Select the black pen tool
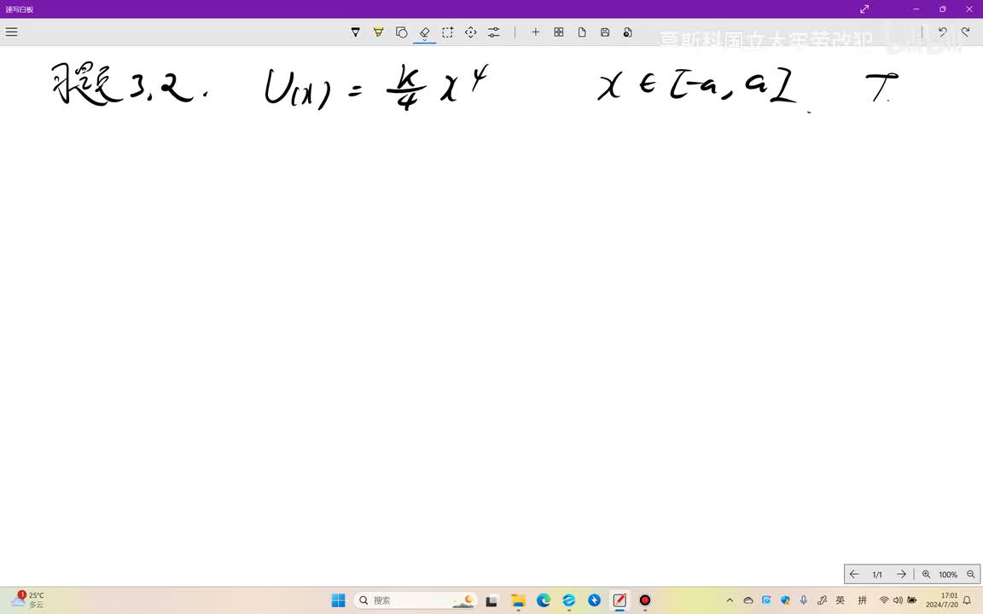Viewport: 983px width, 614px height. [x=356, y=32]
